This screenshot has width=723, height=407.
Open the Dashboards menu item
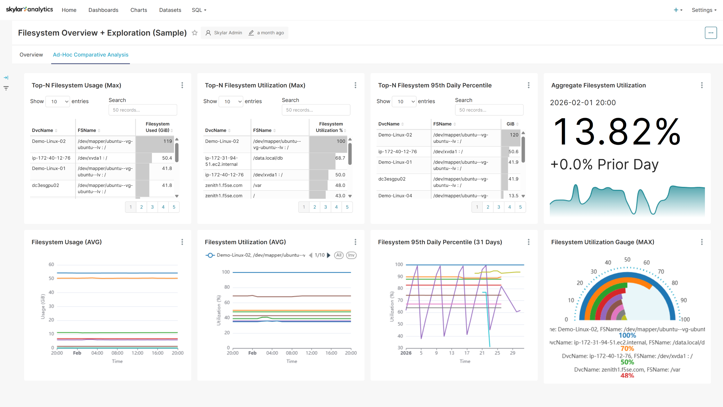click(x=103, y=10)
